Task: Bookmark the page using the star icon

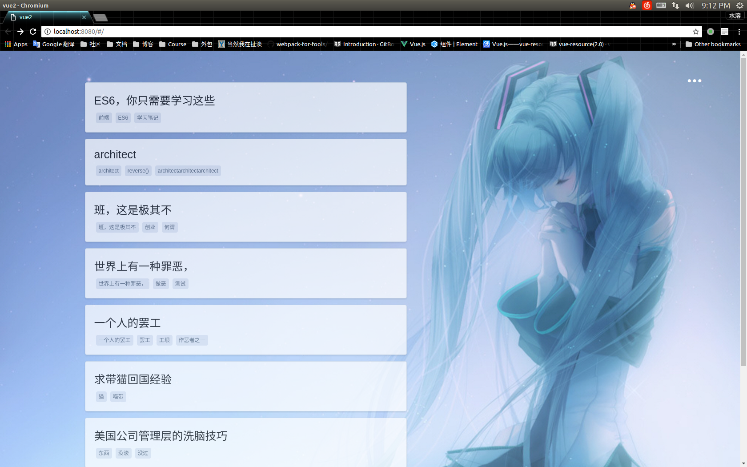Action: [x=696, y=32]
